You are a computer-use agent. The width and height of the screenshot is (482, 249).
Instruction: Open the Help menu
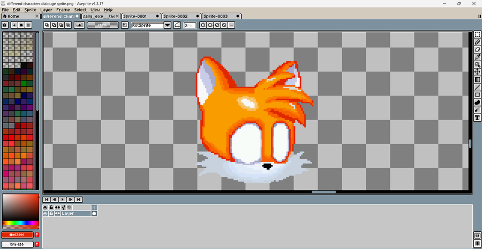[108, 10]
